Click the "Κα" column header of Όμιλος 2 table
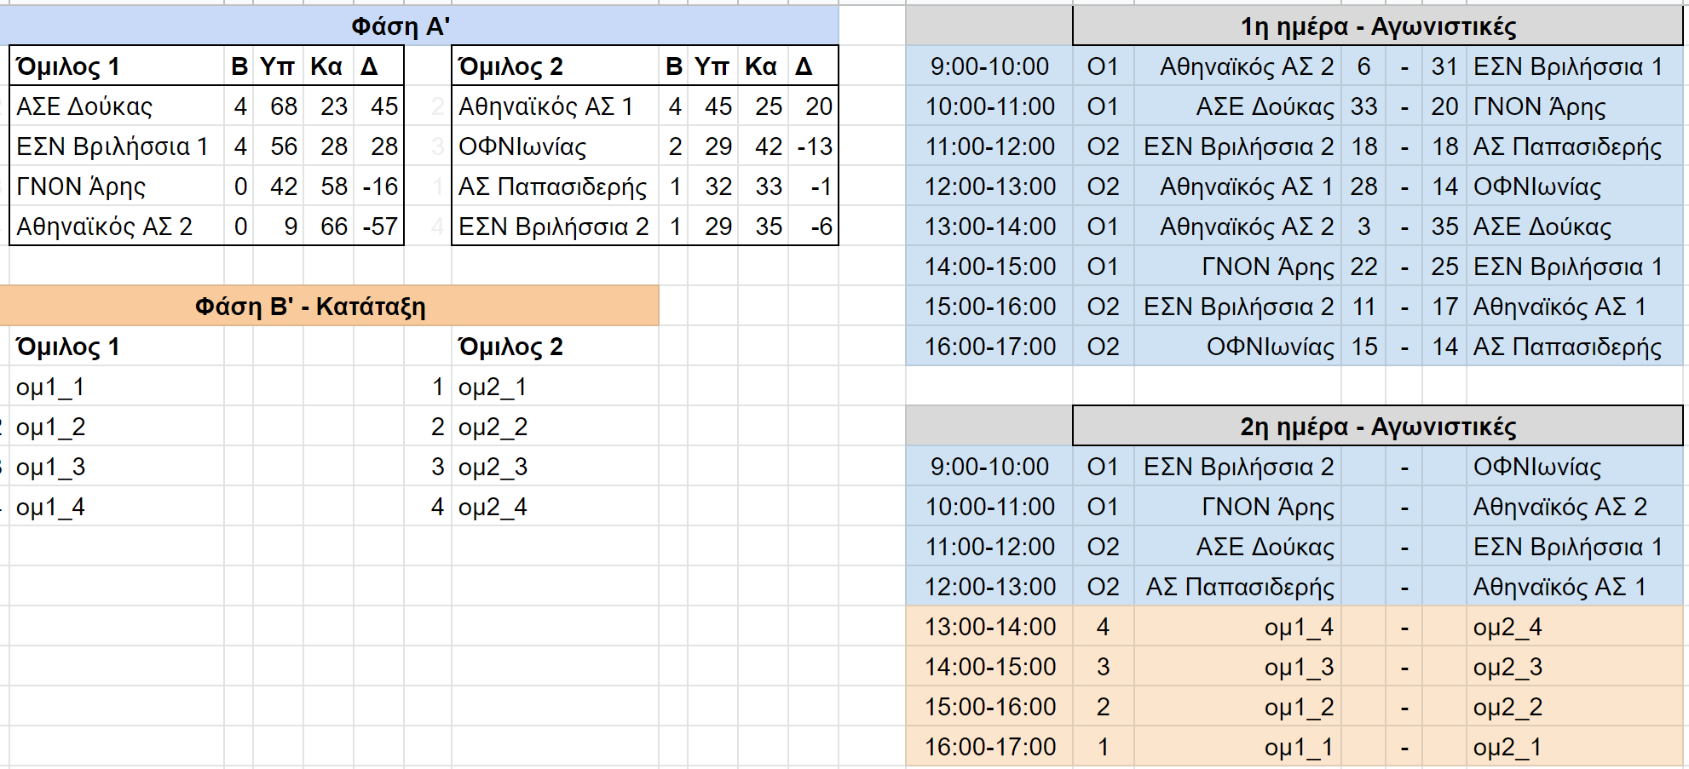The image size is (1689, 769). tap(760, 66)
